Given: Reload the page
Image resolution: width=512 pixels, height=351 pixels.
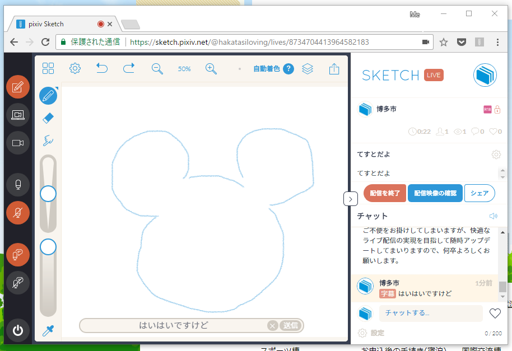Looking at the screenshot, I should [45, 42].
